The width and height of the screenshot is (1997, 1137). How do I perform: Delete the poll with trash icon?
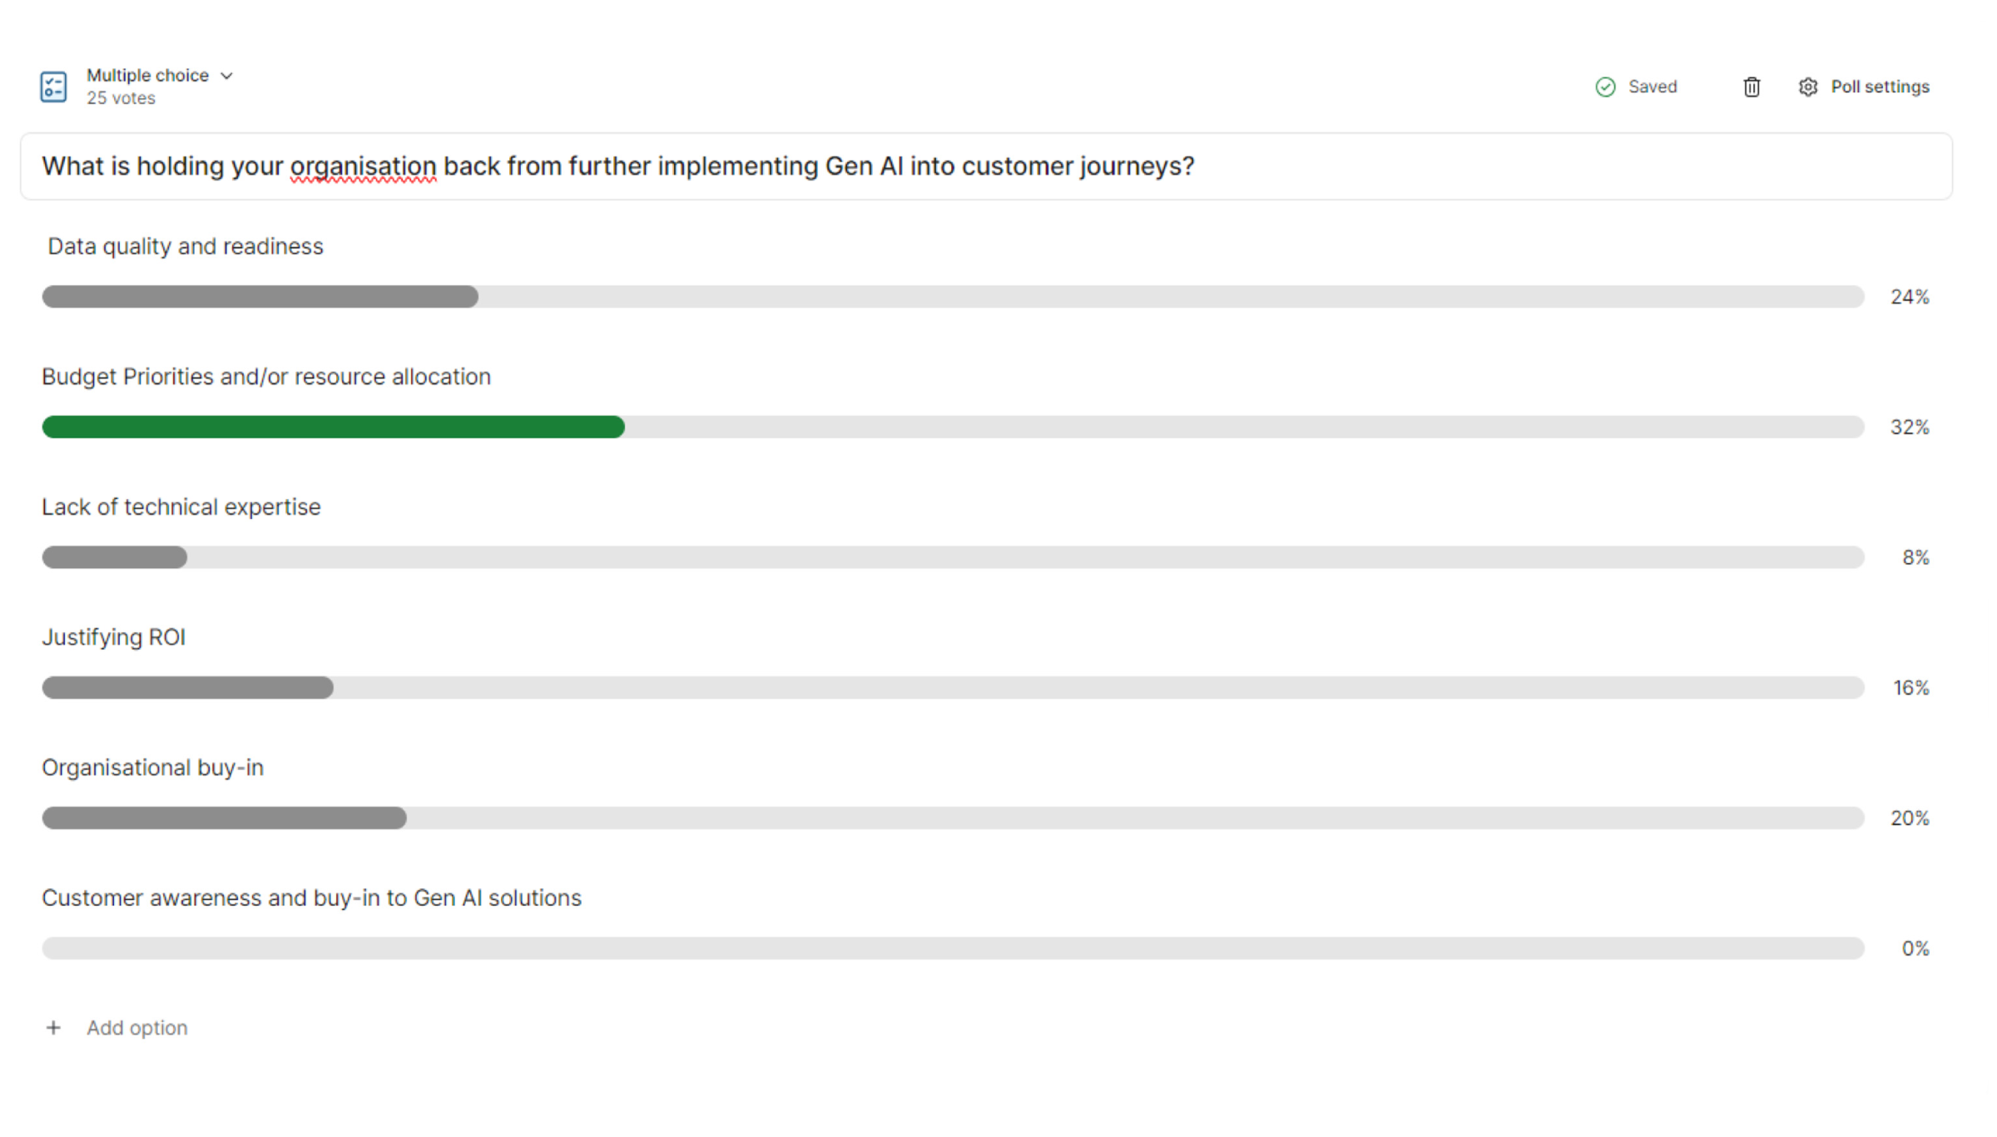1752,87
